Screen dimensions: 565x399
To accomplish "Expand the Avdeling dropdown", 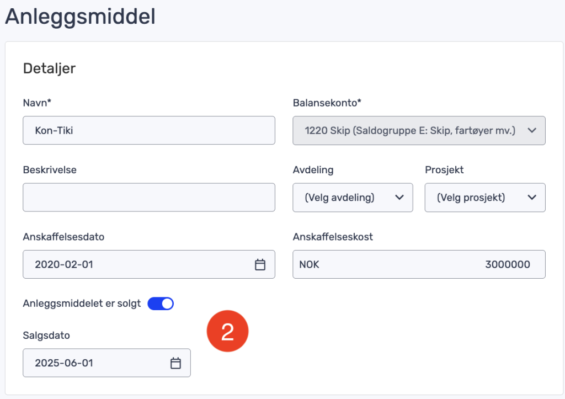I will [353, 198].
